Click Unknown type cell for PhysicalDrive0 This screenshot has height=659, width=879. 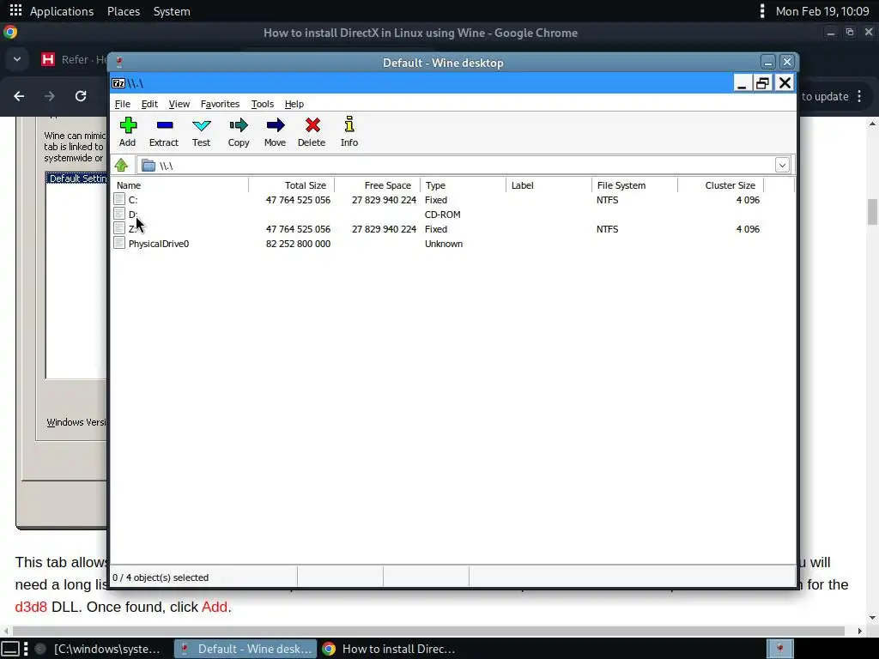coord(444,244)
